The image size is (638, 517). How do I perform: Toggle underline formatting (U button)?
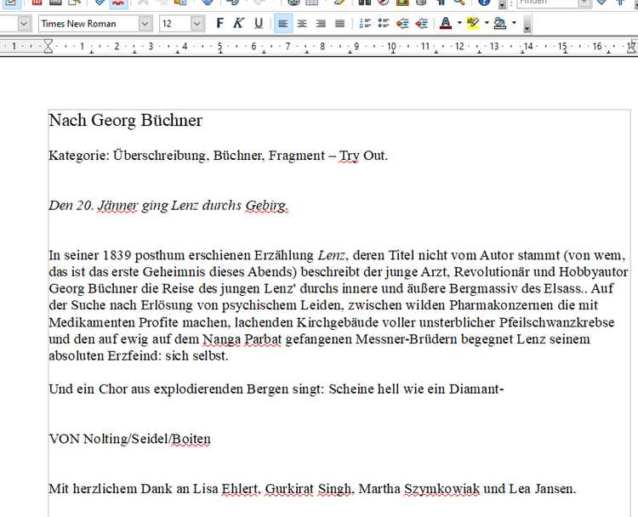click(x=259, y=24)
